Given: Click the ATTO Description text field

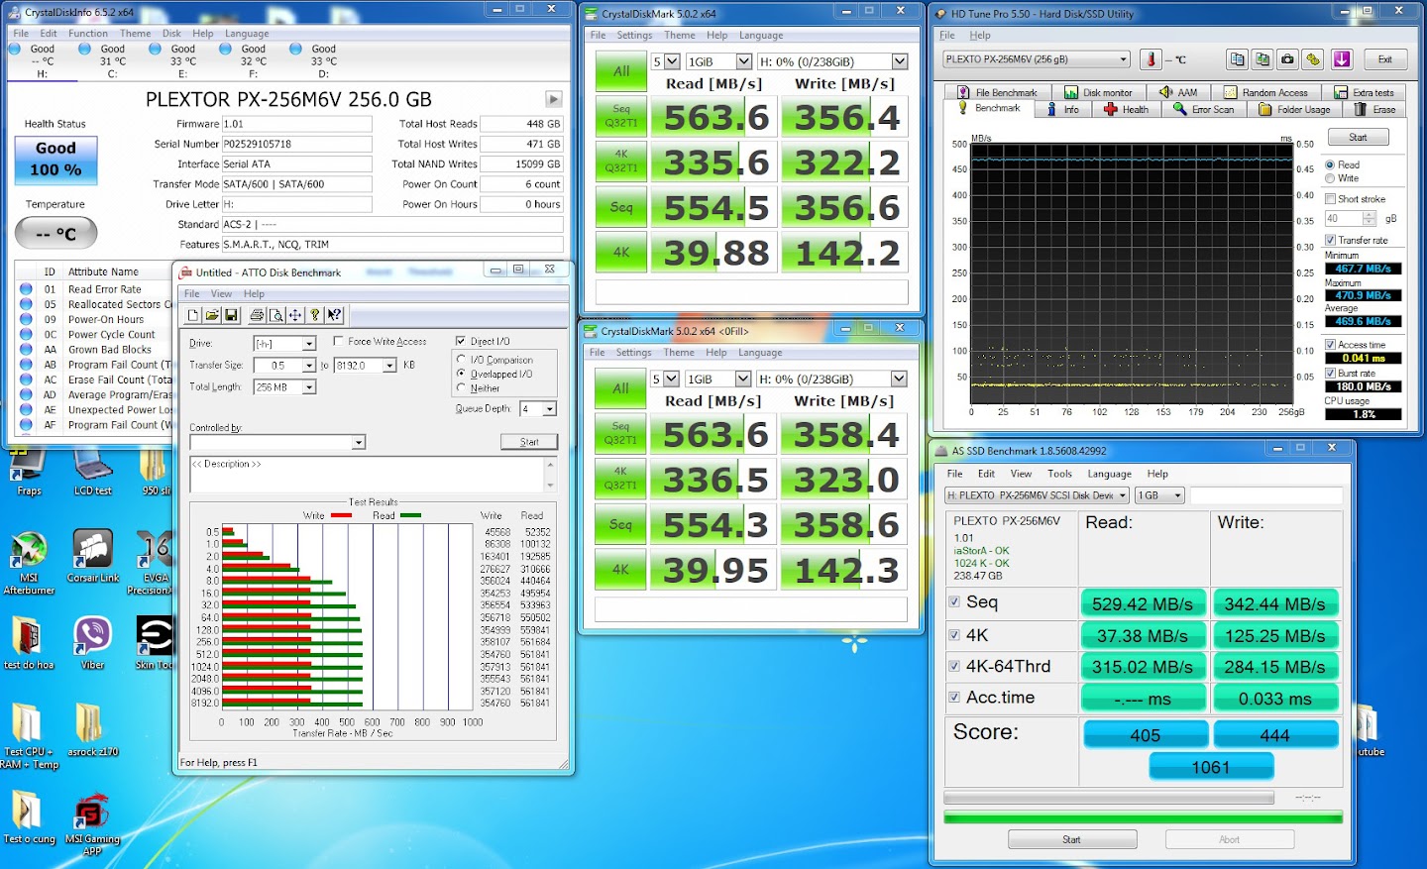Looking at the screenshot, I should [367, 474].
